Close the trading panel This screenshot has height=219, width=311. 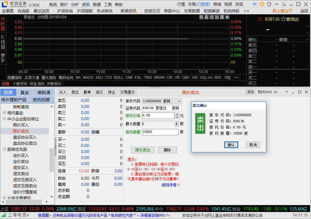point(306,92)
